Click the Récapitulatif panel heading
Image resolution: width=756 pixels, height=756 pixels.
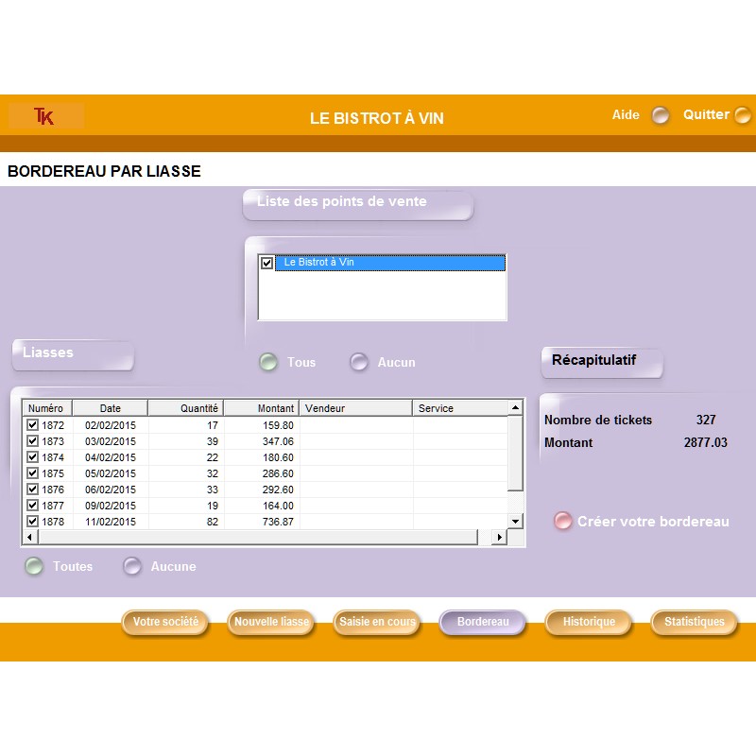click(x=593, y=360)
